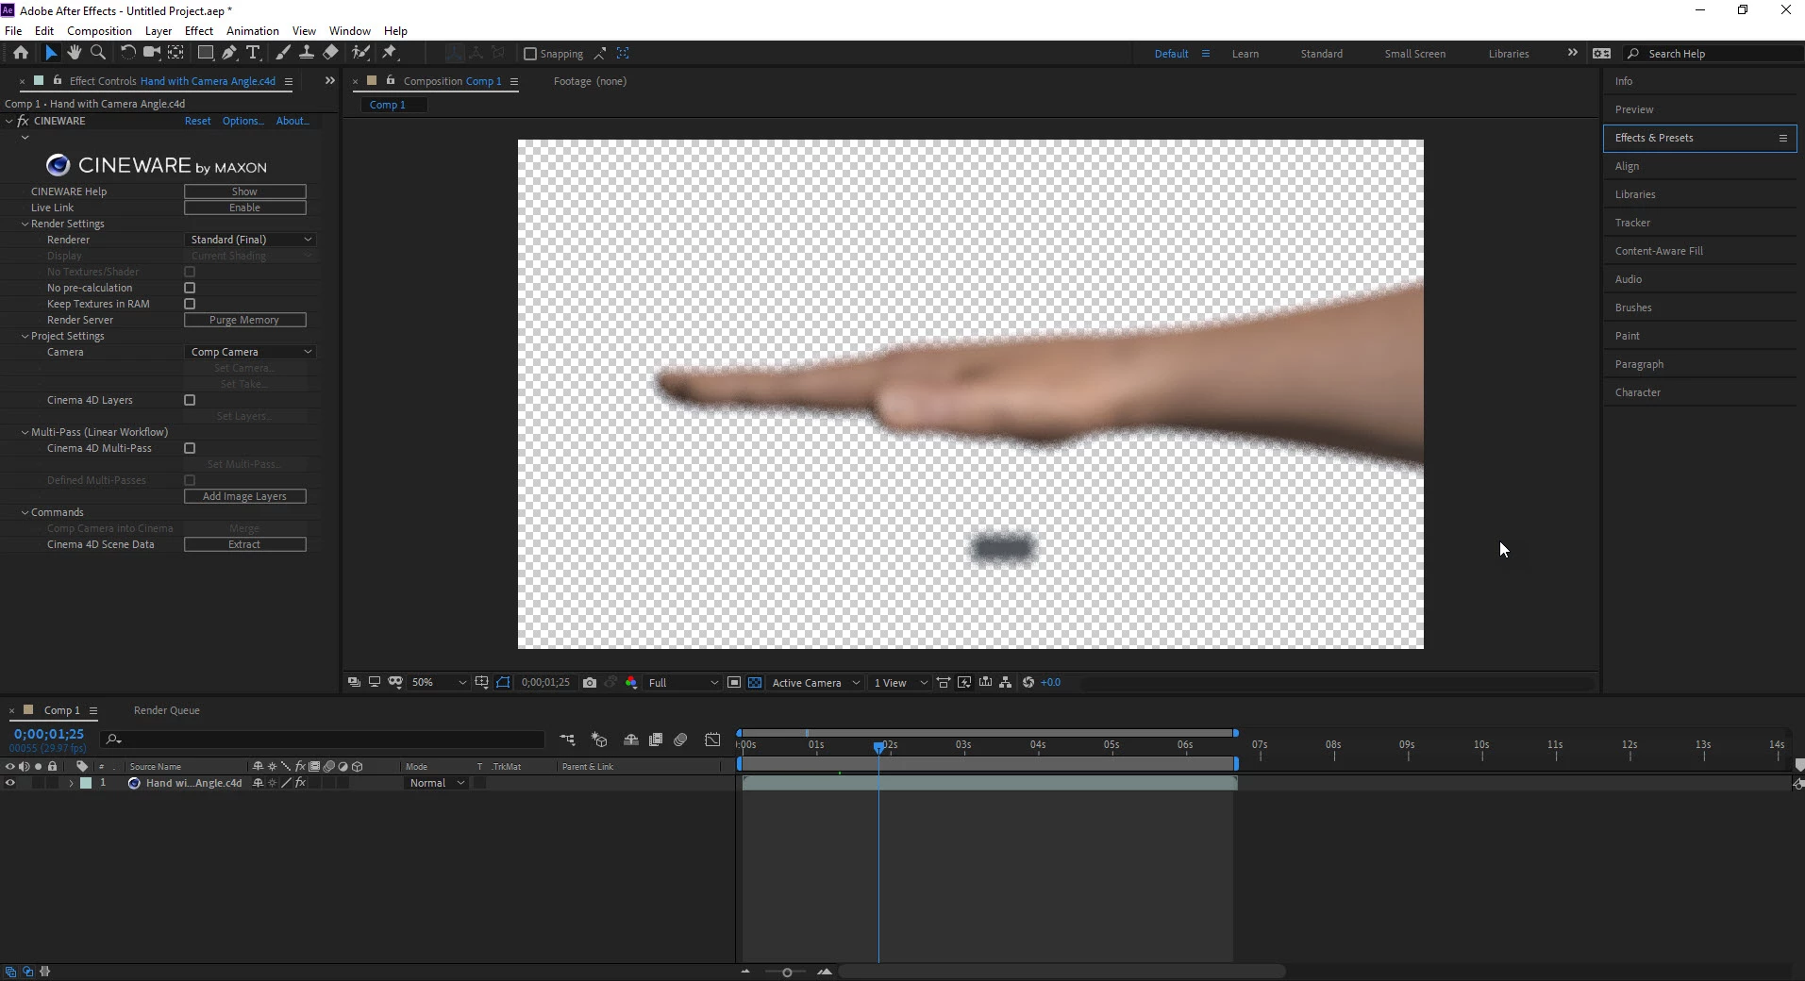Toggle the CINEWARE effect fx switch
The image size is (1805, 981).
click(x=23, y=121)
